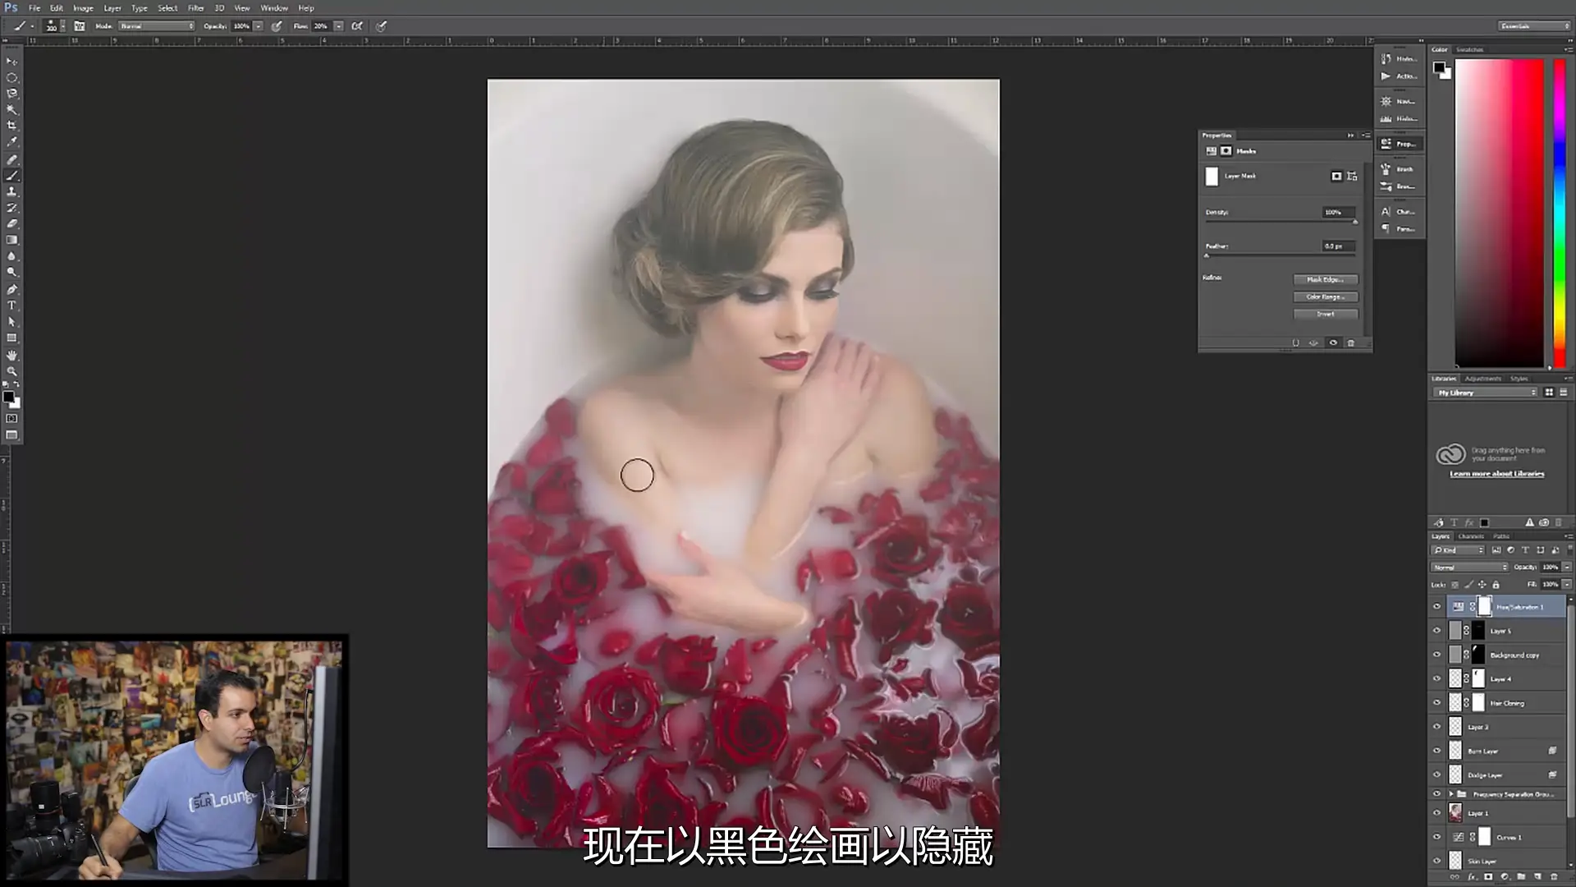The width and height of the screenshot is (1576, 887).
Task: Select the Horizontal Type tool
Action: [x=11, y=306]
